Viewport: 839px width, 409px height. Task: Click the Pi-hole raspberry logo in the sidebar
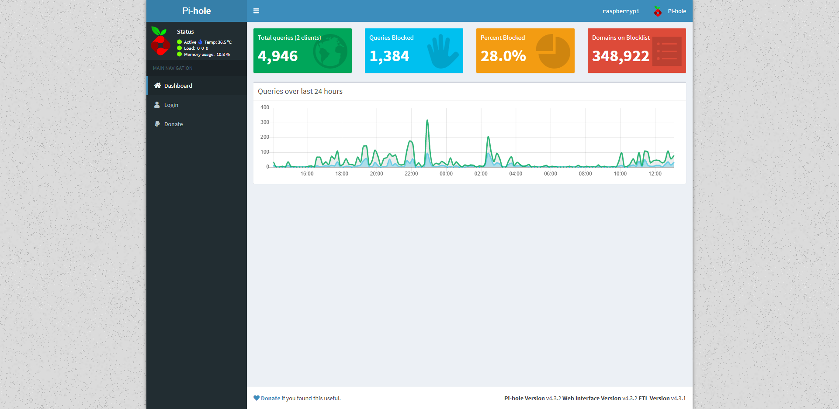coord(160,41)
